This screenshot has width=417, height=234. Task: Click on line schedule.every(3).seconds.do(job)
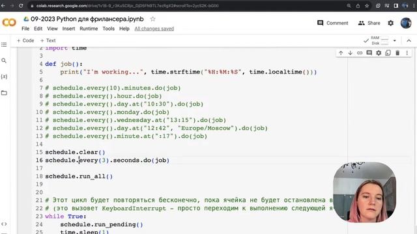coord(107,161)
